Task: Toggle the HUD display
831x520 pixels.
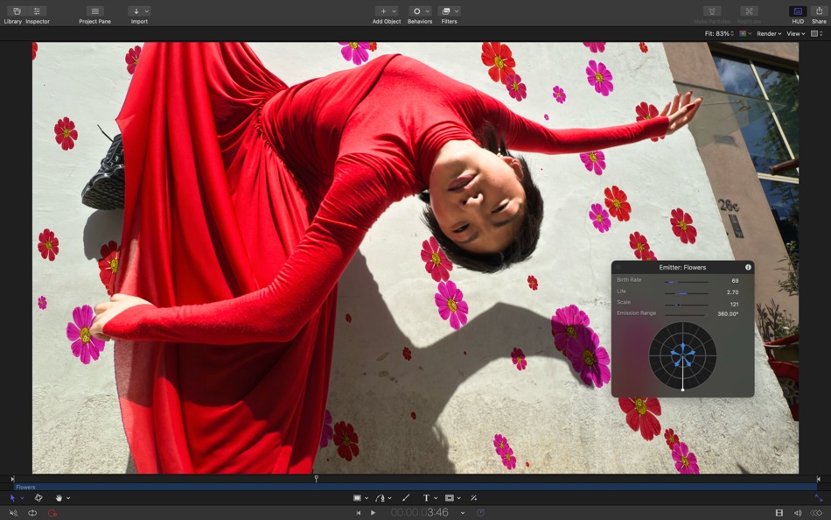Action: pyautogui.click(x=797, y=11)
